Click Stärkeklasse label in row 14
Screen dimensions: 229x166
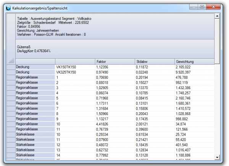tap(25, 155)
